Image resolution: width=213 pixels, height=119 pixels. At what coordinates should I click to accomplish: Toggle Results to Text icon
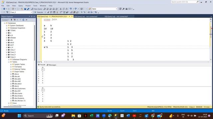coord(72,12)
